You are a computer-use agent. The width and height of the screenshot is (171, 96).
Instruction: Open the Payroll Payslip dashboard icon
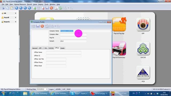[119, 24]
